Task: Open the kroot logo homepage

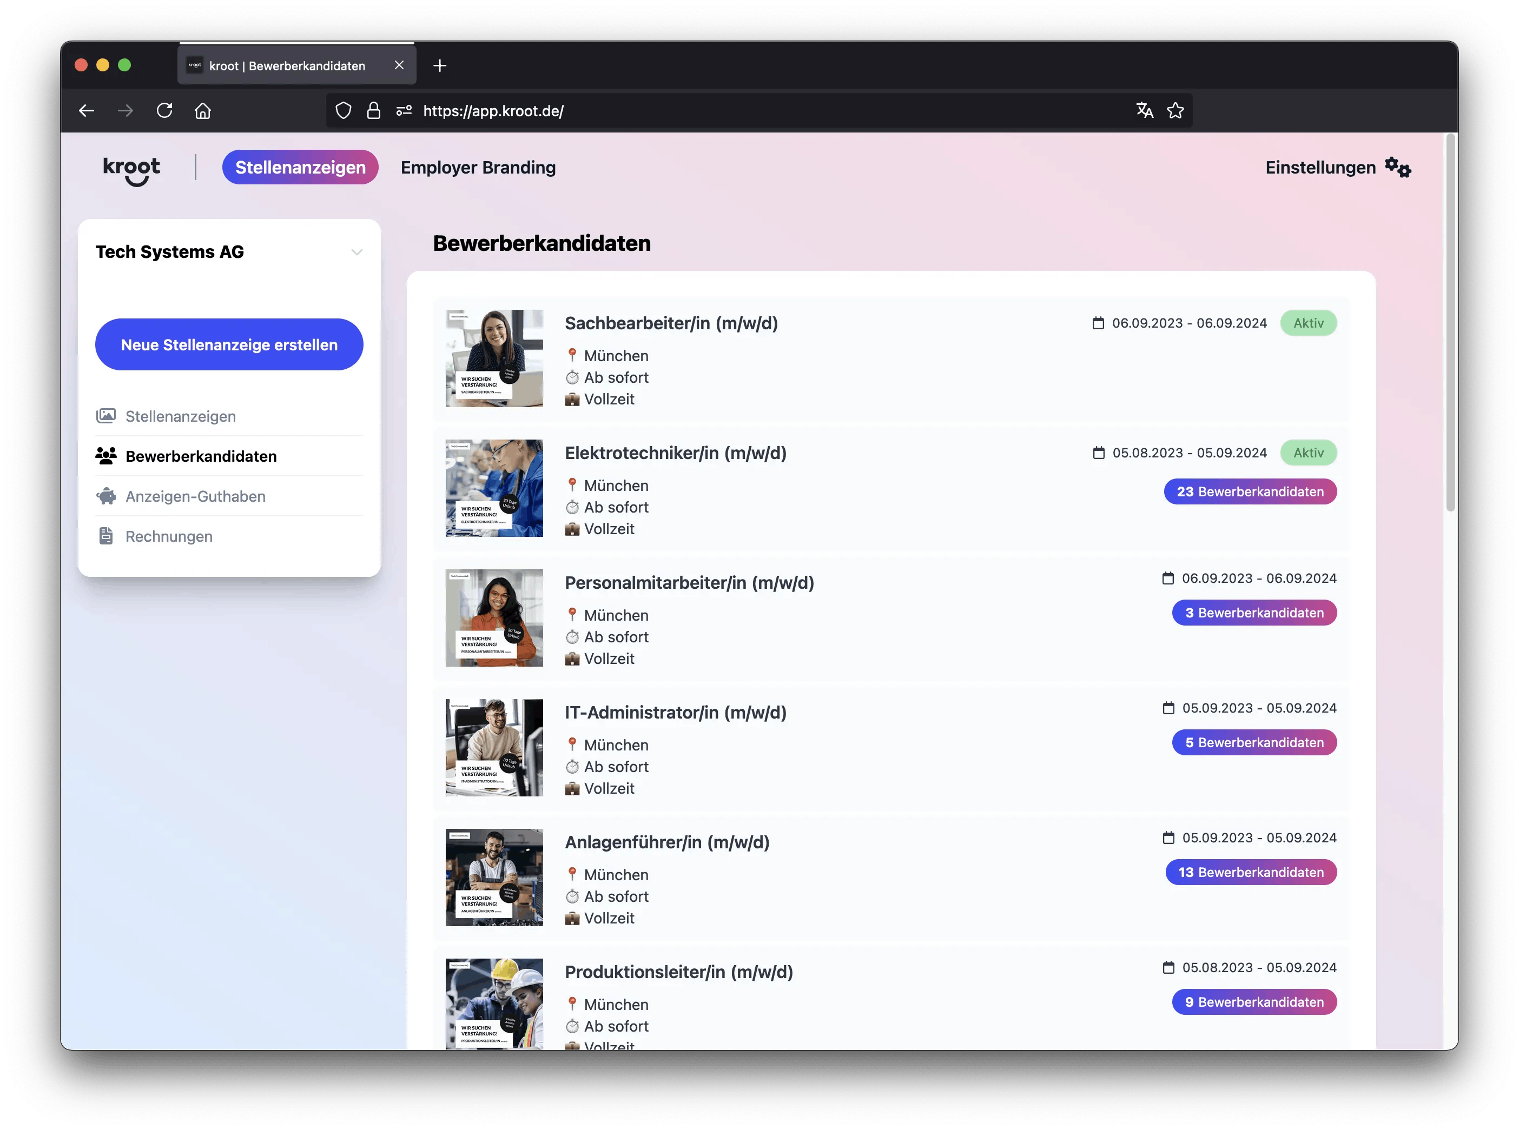Action: tap(131, 170)
